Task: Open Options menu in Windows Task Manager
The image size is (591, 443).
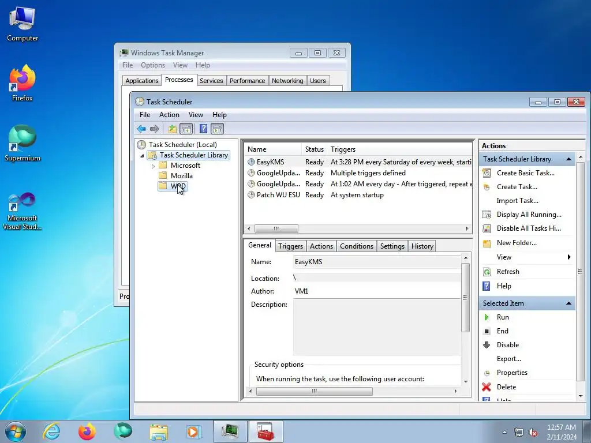Action: (153, 65)
